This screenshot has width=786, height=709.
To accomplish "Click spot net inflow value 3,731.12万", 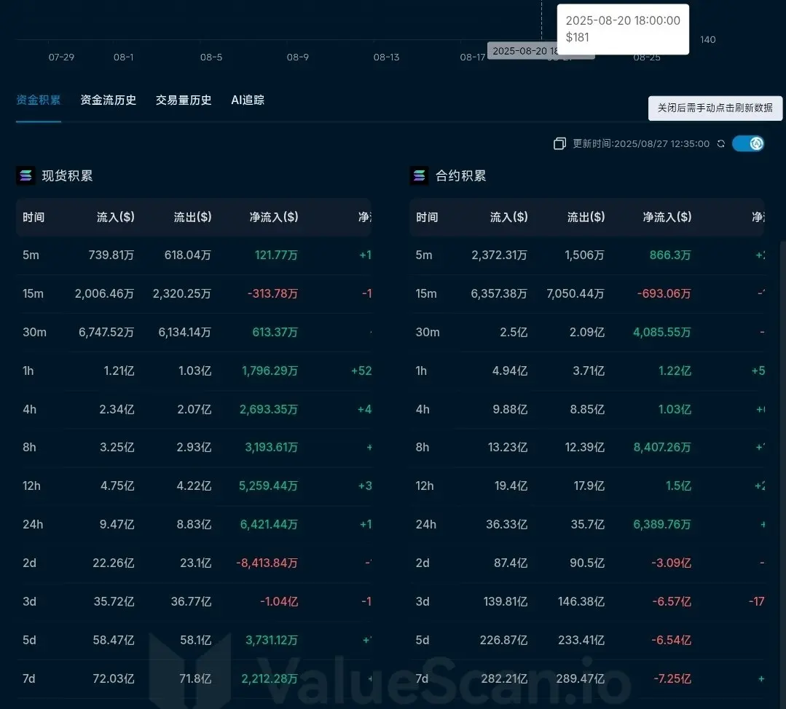I will [x=271, y=640].
